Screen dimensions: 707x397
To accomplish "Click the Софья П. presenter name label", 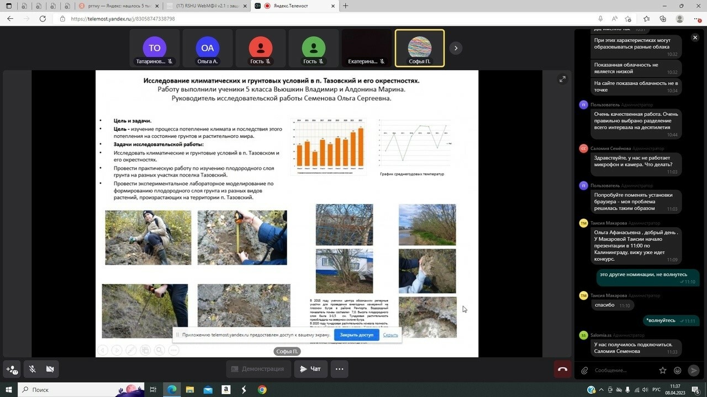I will (x=287, y=351).
